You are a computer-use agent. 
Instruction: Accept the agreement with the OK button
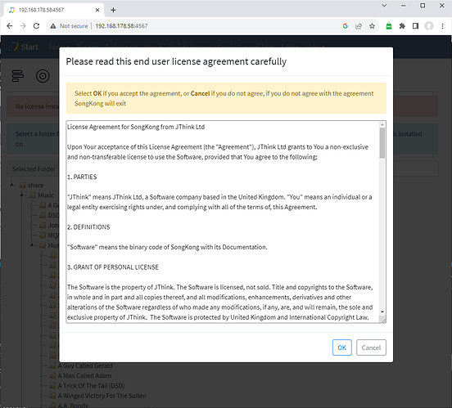tap(341, 347)
